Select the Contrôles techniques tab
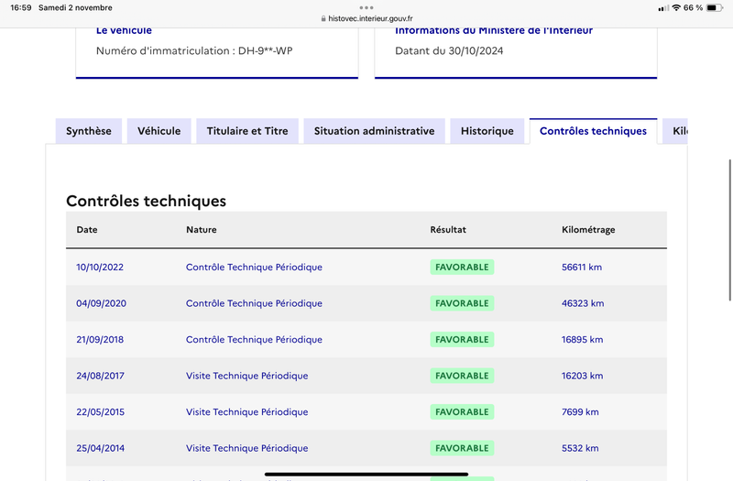The image size is (733, 481). [x=593, y=131]
